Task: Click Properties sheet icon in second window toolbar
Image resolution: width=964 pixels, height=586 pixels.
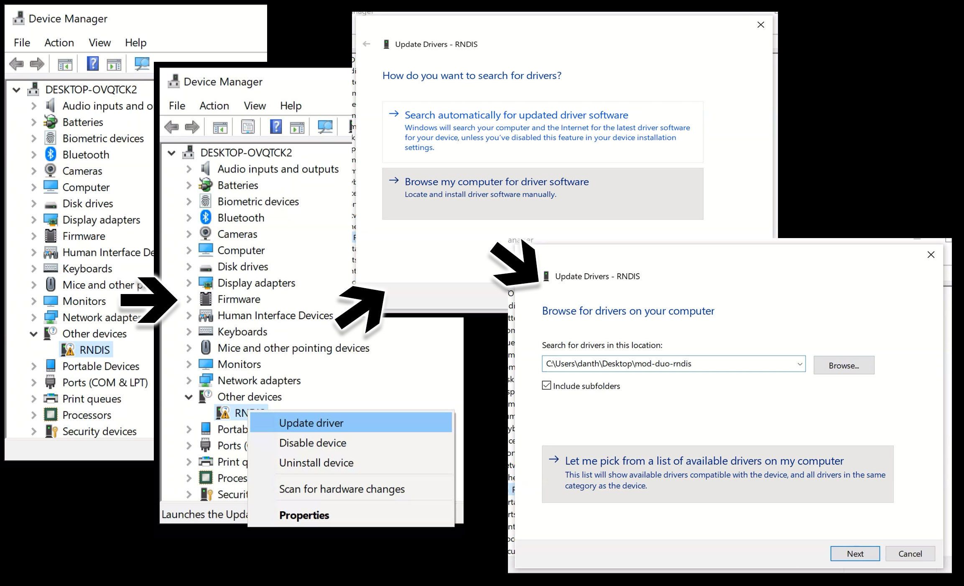Action: 247,127
